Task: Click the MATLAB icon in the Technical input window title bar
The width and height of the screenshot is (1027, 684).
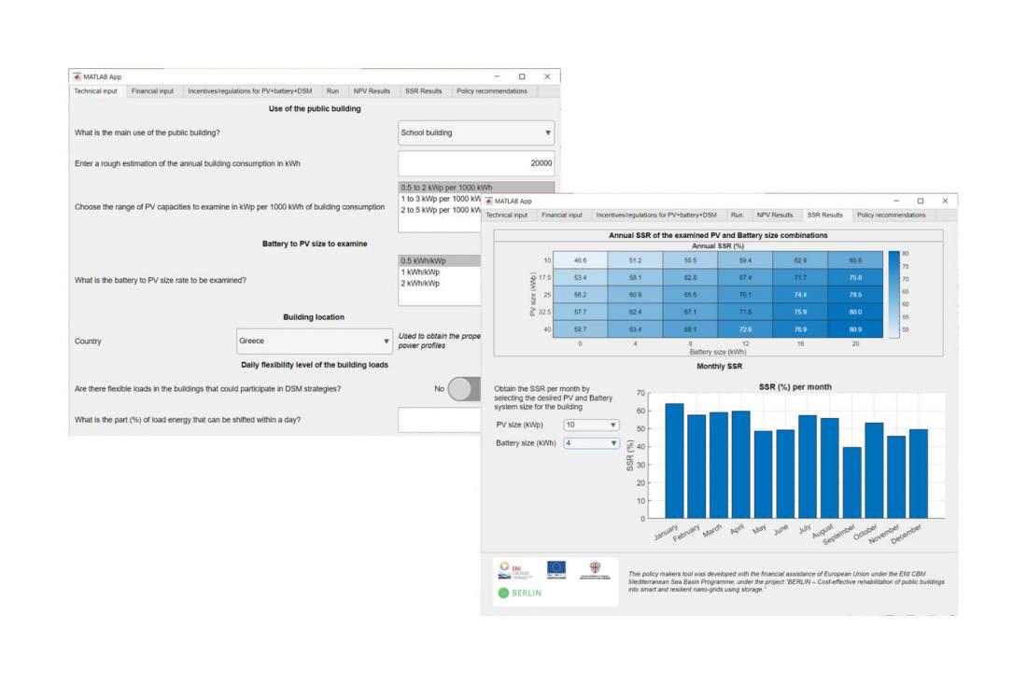Action: 77,77
